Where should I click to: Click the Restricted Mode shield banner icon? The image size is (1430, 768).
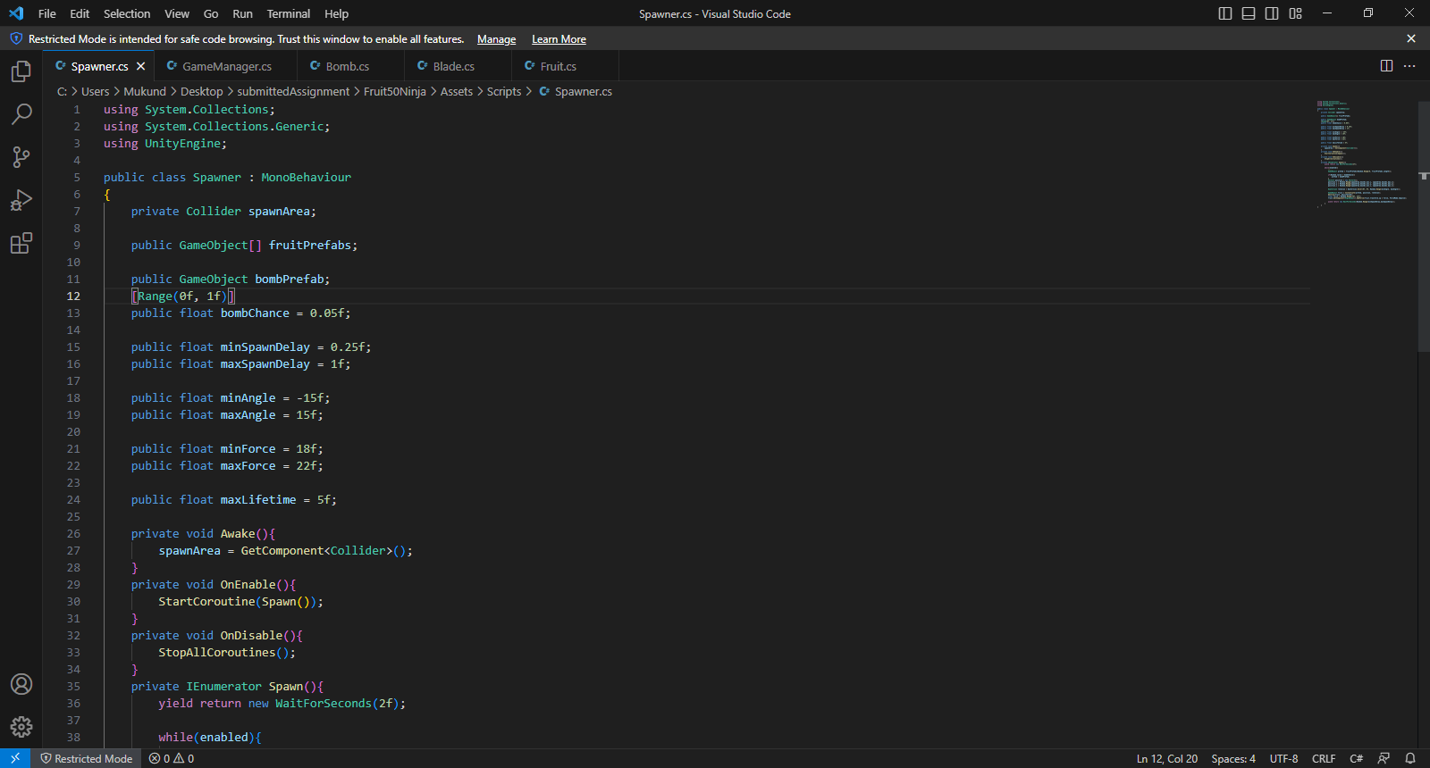click(16, 38)
